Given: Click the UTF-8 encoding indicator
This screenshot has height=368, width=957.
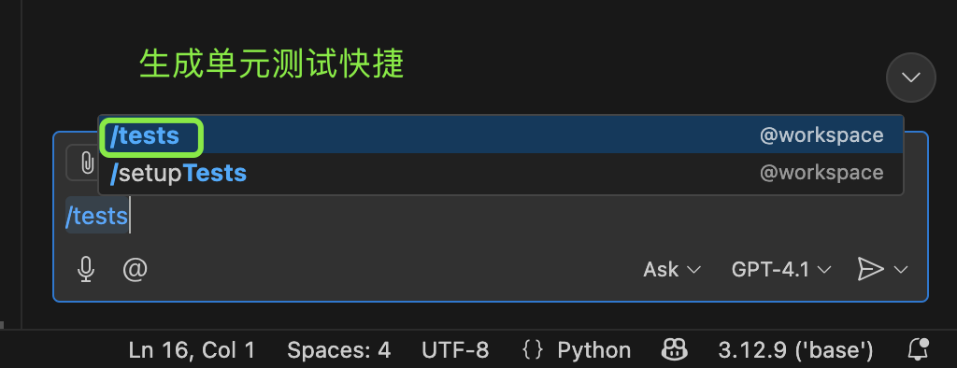Looking at the screenshot, I should pos(455,350).
